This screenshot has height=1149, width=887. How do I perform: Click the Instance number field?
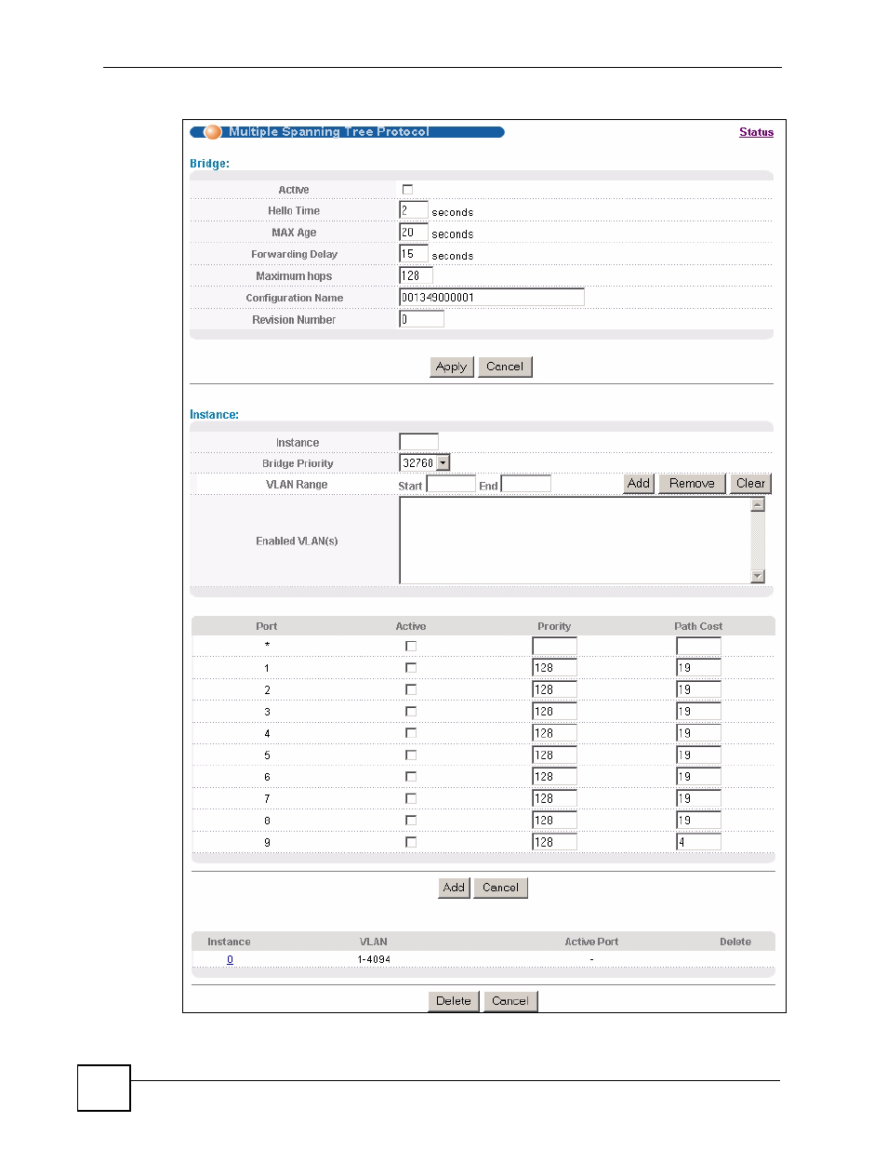[418, 442]
